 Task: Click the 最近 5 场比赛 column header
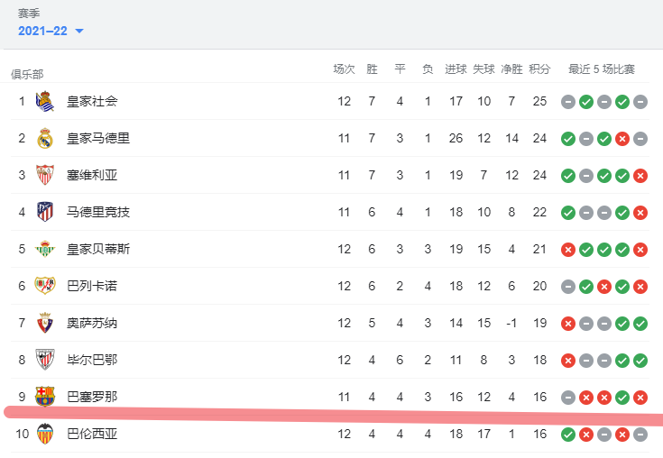click(602, 69)
